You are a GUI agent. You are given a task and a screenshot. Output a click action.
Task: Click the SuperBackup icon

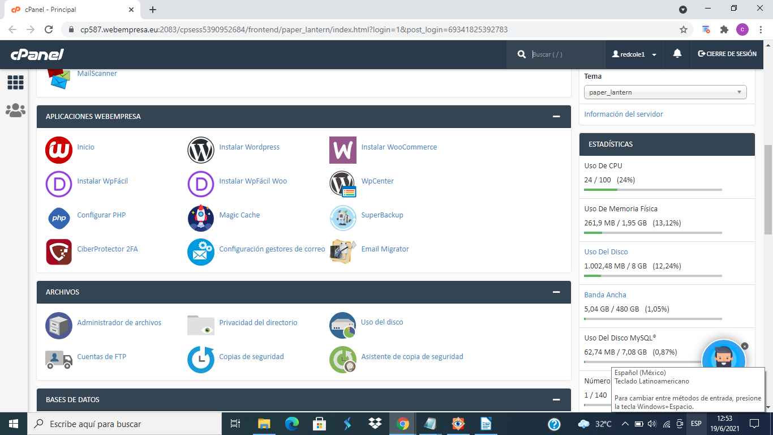coord(343,218)
